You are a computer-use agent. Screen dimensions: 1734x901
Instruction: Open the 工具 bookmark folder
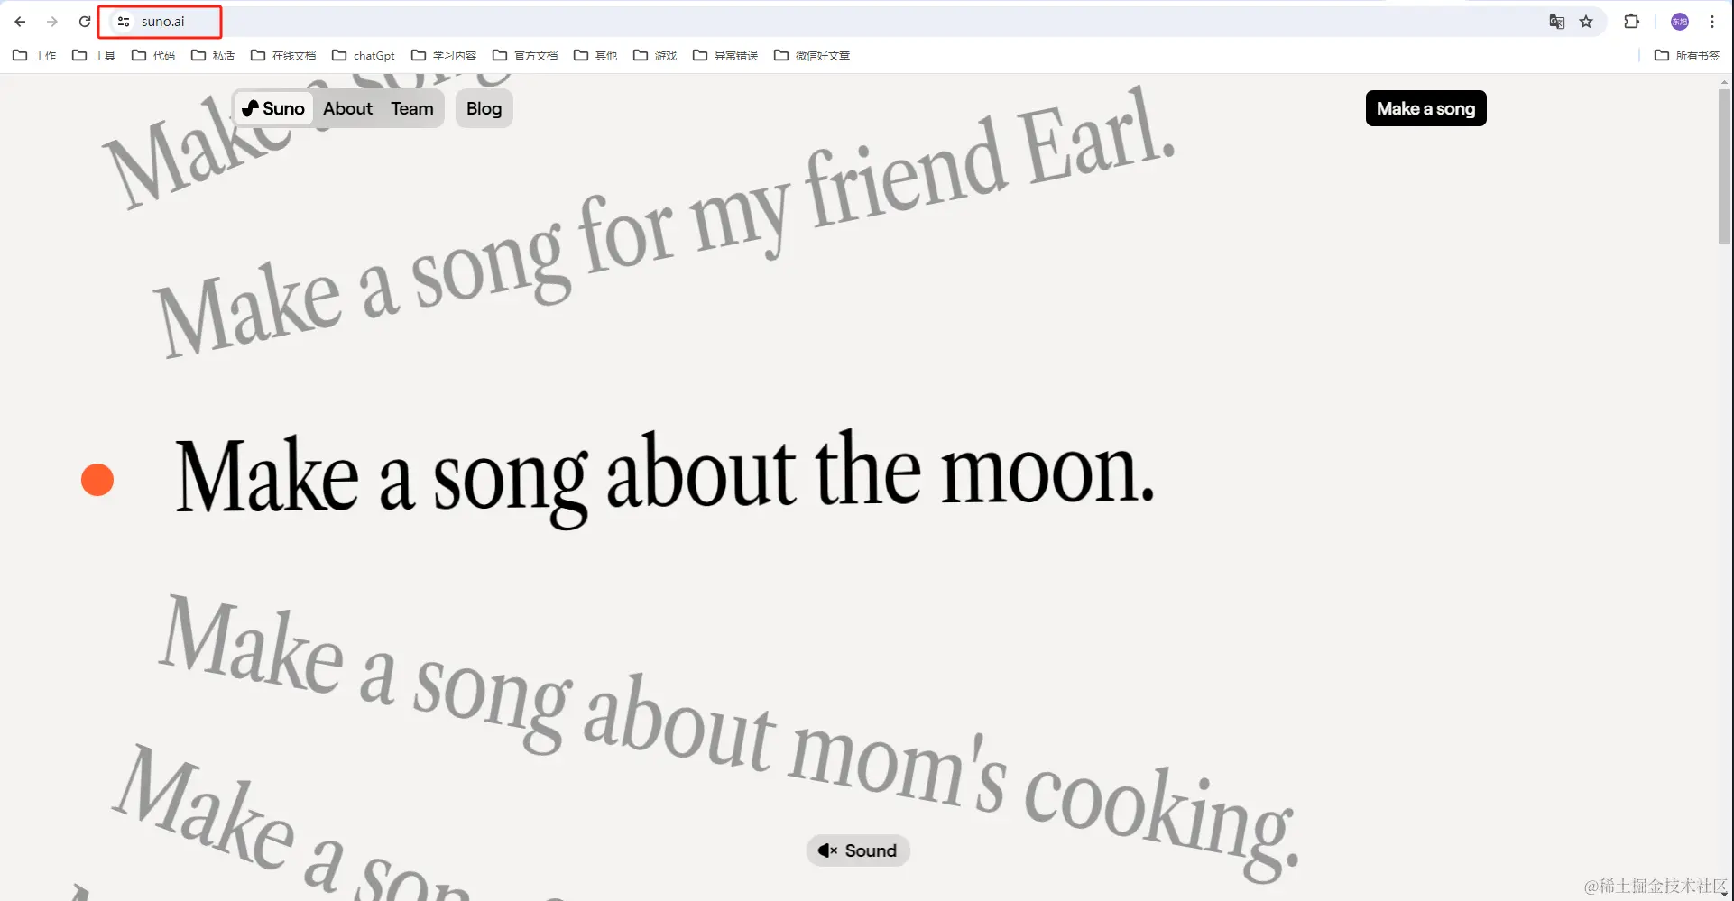tap(94, 55)
